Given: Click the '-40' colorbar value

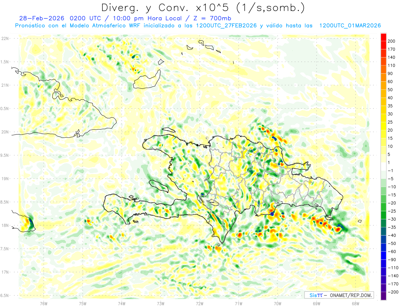Looking at the screenshot, I should point(392,236).
